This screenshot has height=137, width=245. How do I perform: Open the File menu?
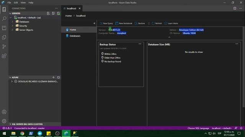[9, 3]
